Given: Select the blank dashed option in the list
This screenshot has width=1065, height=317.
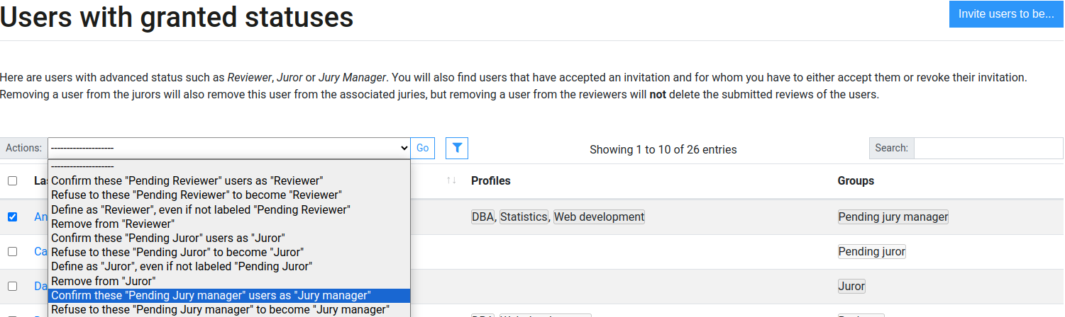Looking at the screenshot, I should coord(228,166).
